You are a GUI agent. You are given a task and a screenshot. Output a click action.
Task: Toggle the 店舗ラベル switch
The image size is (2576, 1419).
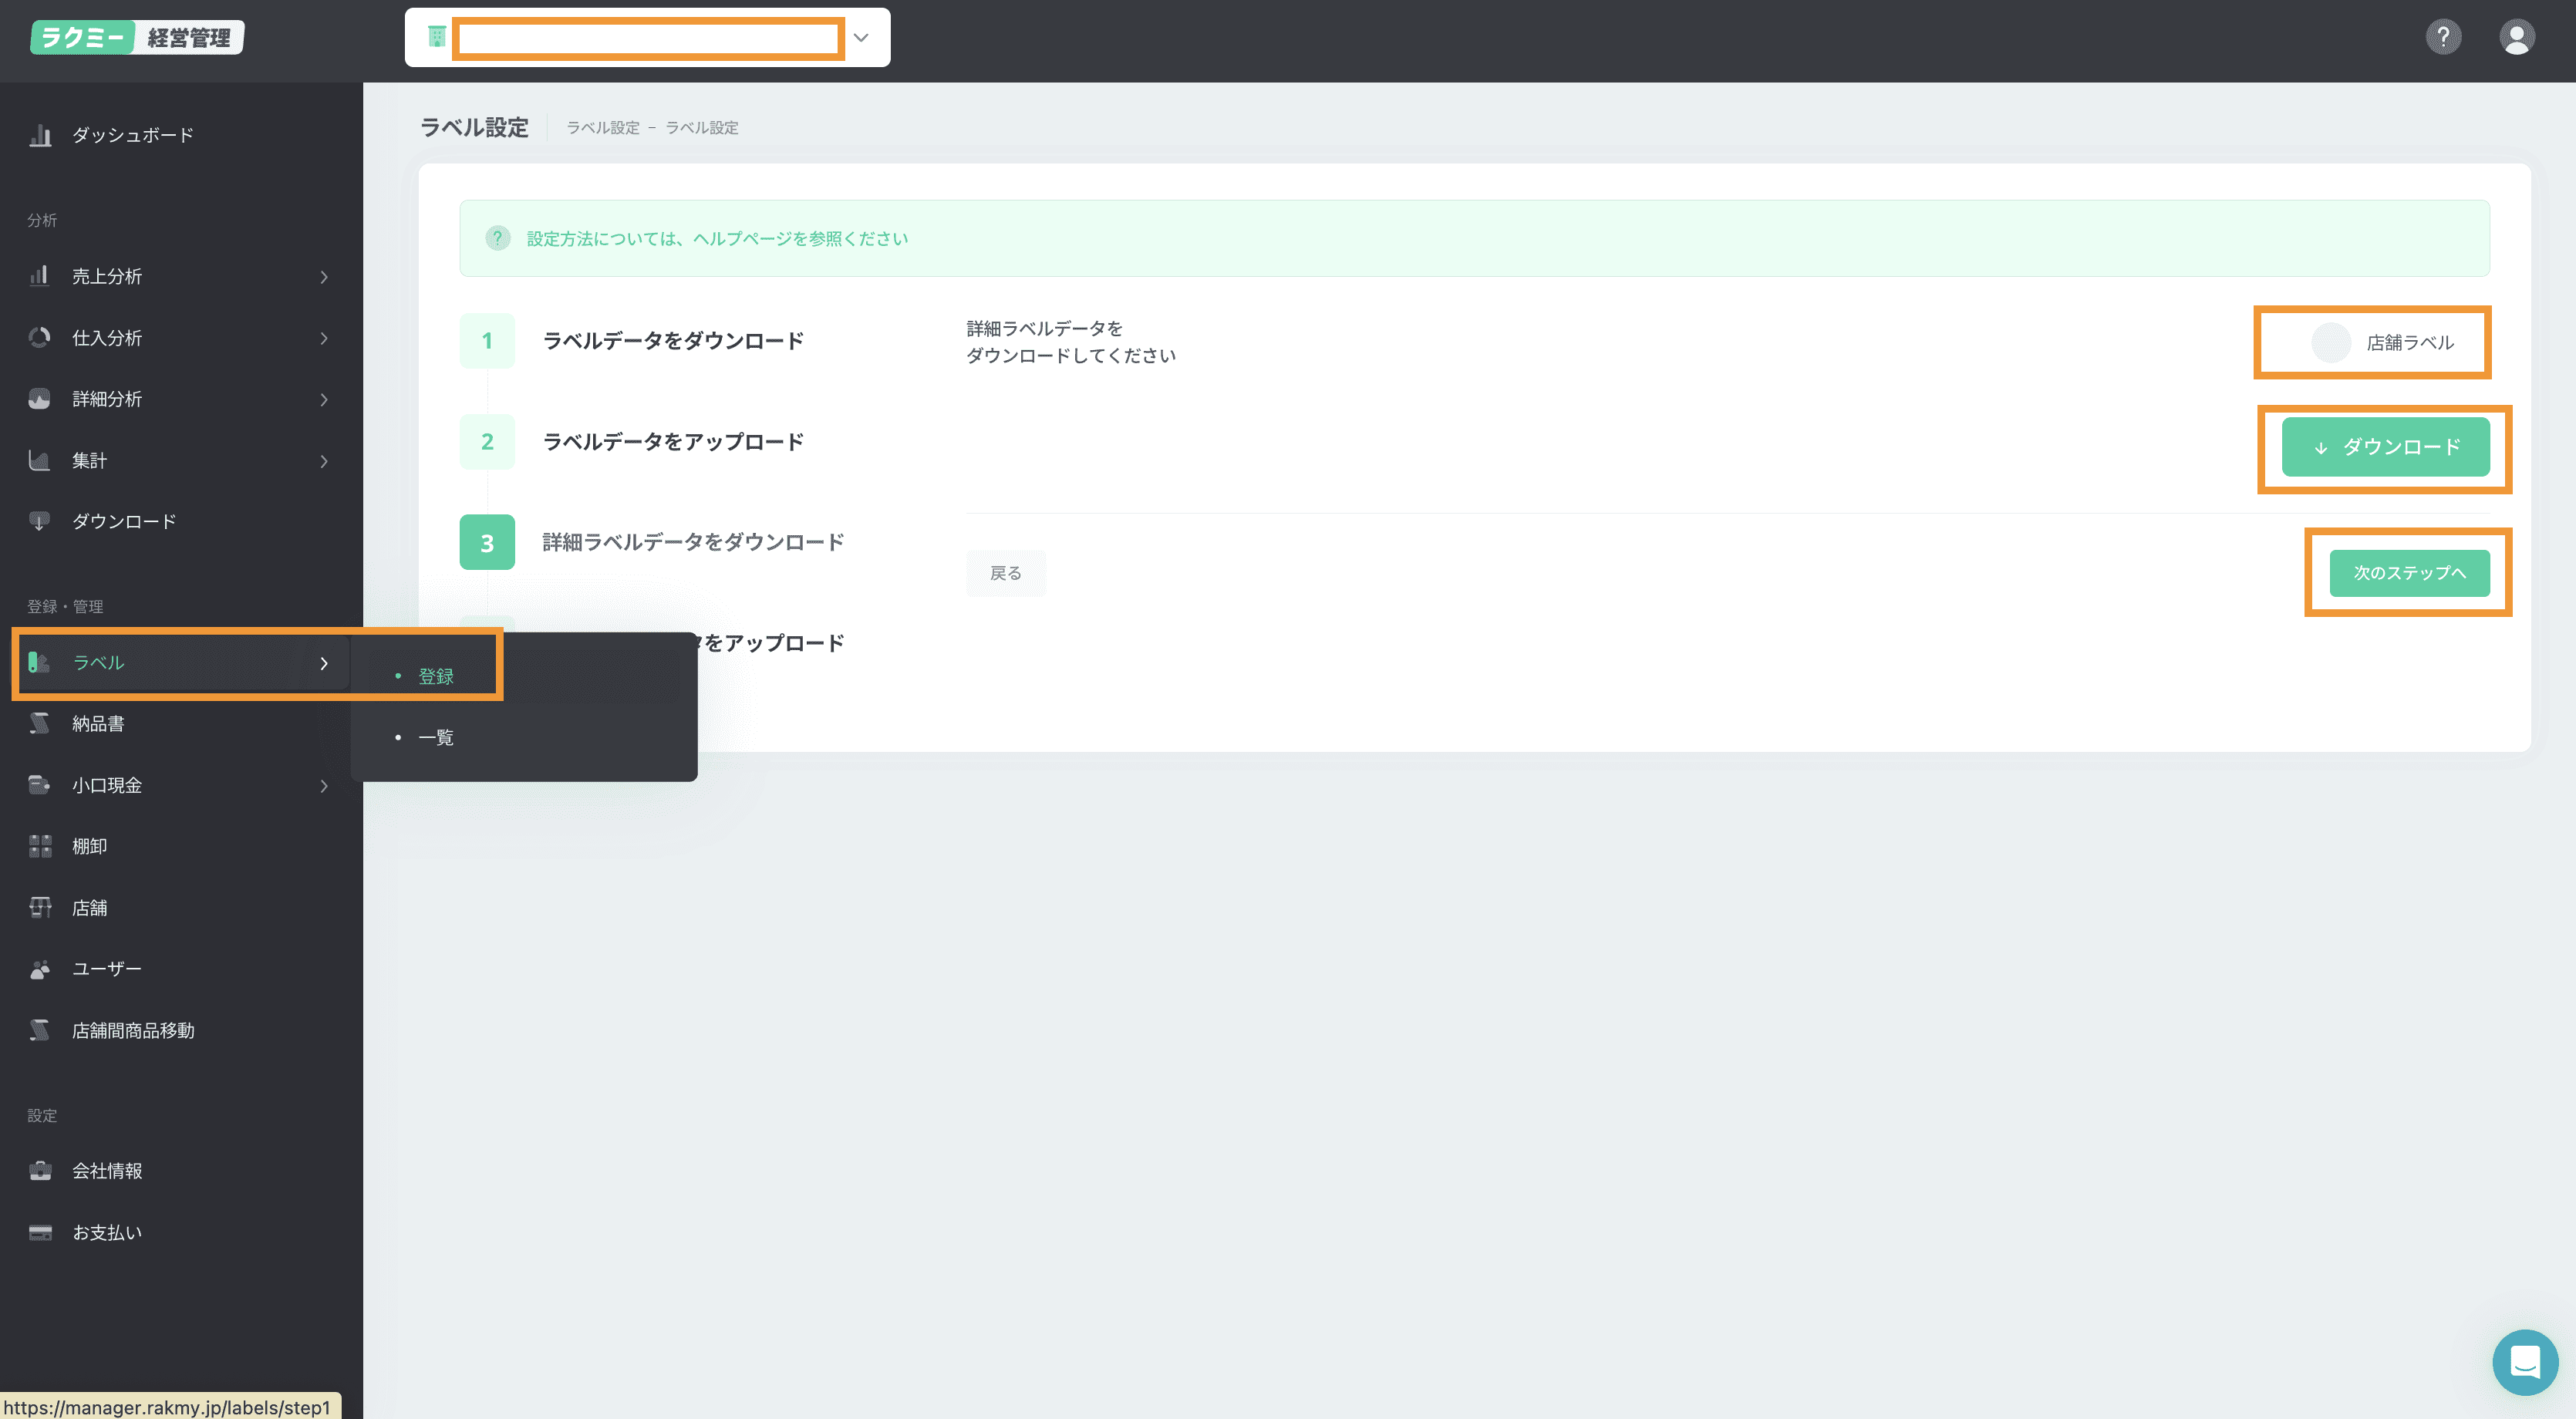pyautogui.click(x=2330, y=343)
